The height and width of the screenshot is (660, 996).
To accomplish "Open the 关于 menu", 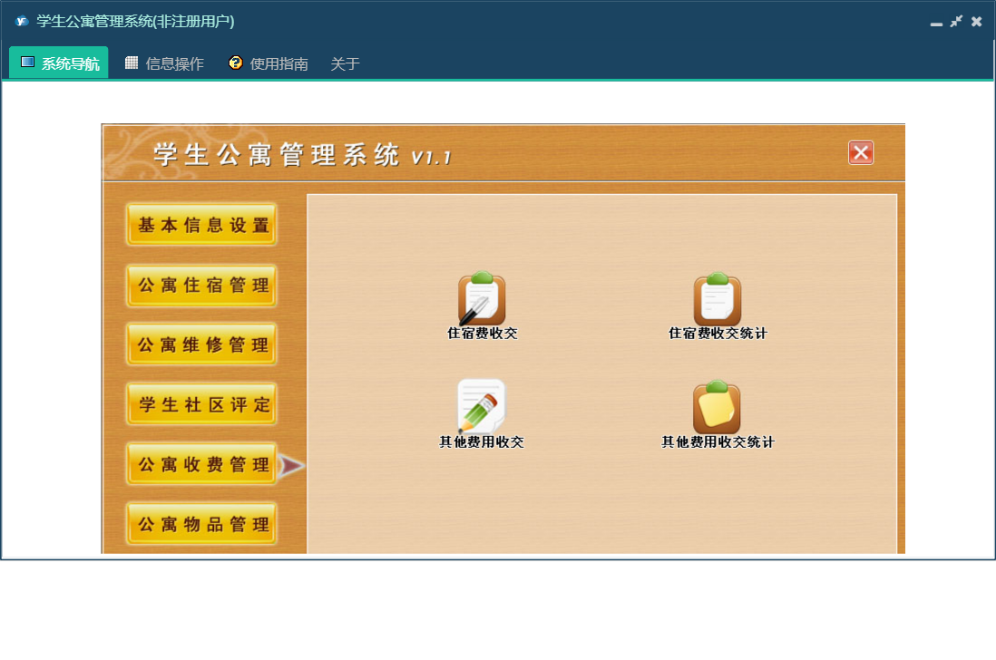I will tap(345, 63).
